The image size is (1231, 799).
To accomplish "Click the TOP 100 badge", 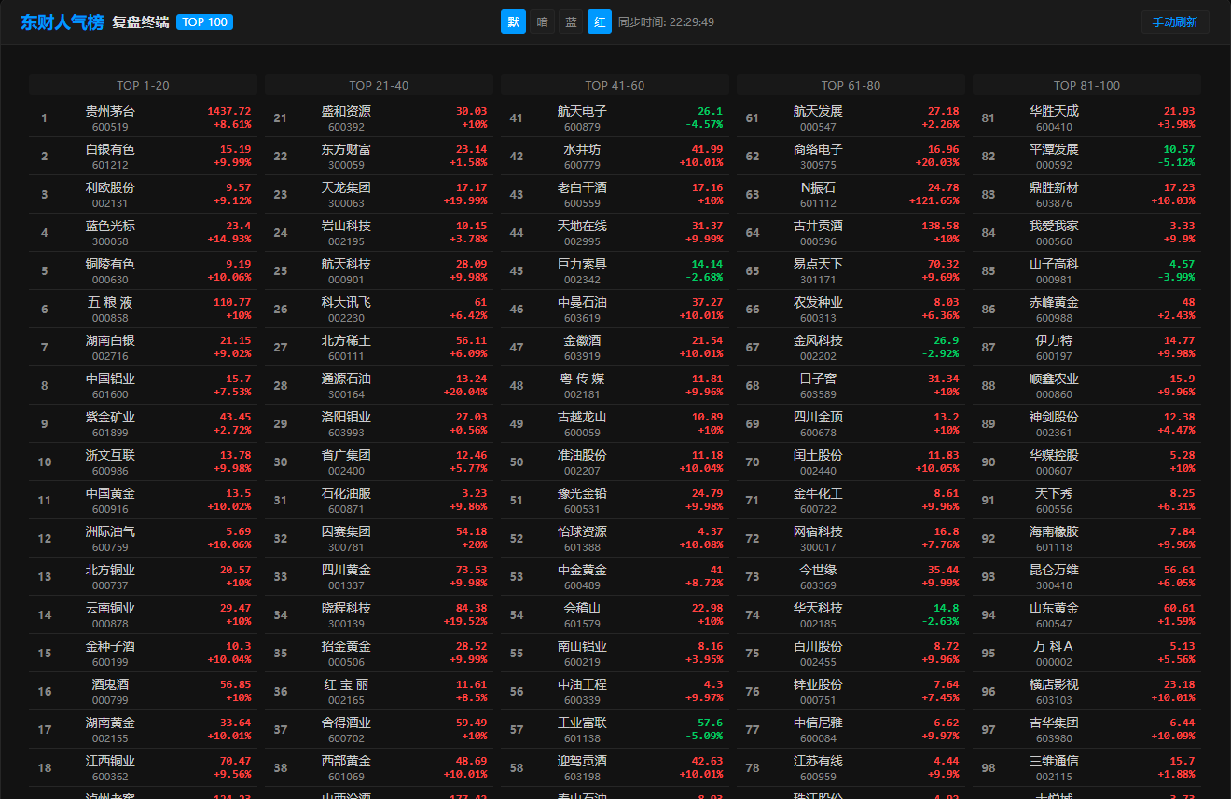I will (x=204, y=21).
